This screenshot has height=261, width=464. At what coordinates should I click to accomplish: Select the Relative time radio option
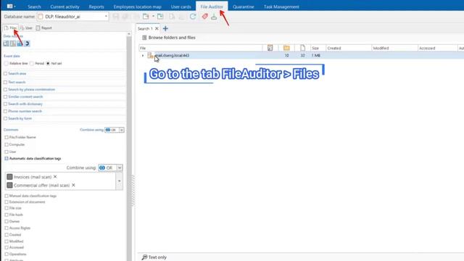point(7,63)
